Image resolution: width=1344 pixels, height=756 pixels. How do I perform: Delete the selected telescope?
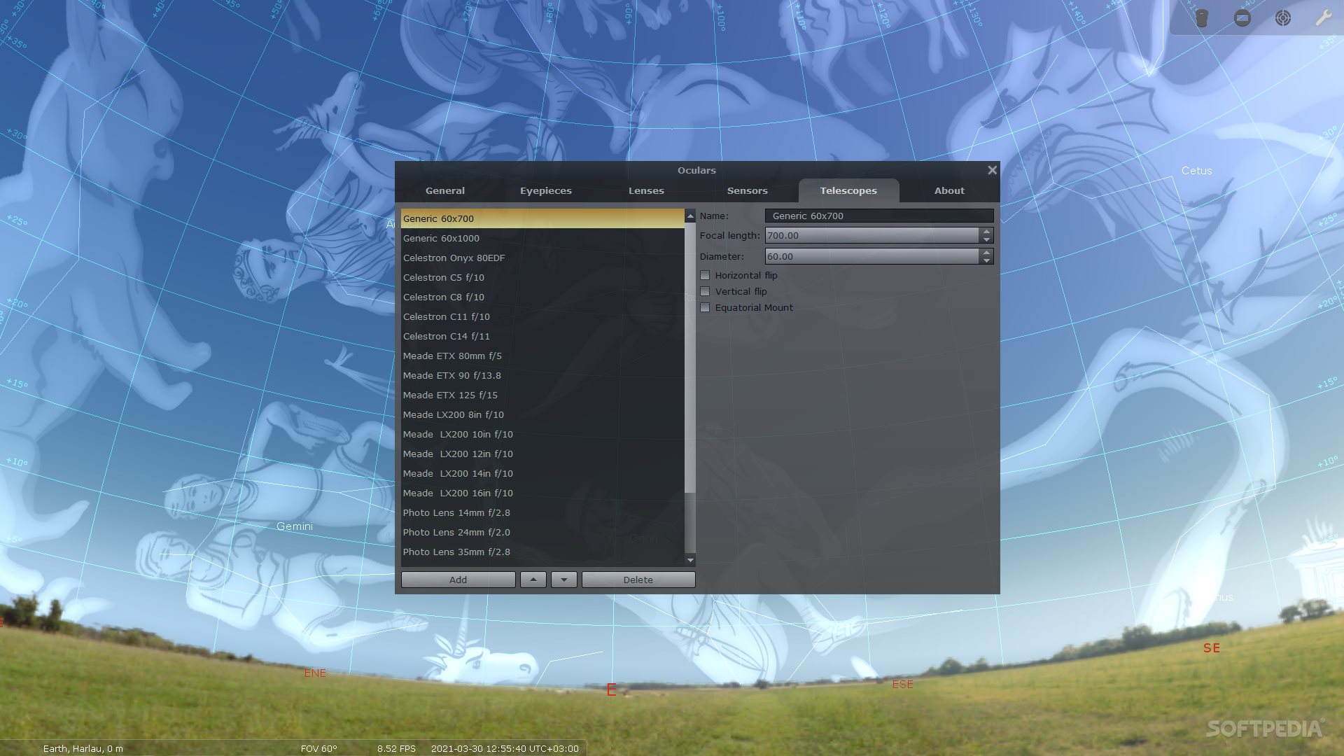[x=638, y=580]
